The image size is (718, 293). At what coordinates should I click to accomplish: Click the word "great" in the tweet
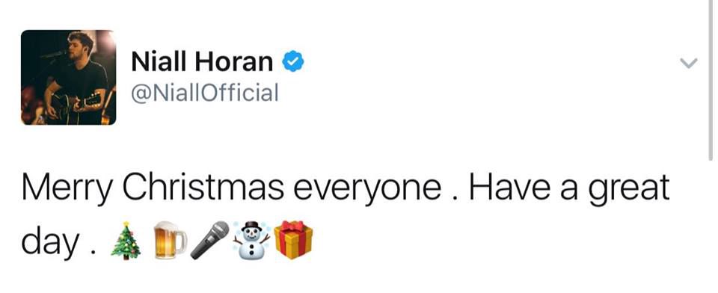tap(629, 190)
